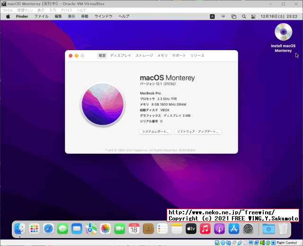Open Calendar showing 18 in the Dock
Screen dimensions: 303x246
[x=134, y=229]
